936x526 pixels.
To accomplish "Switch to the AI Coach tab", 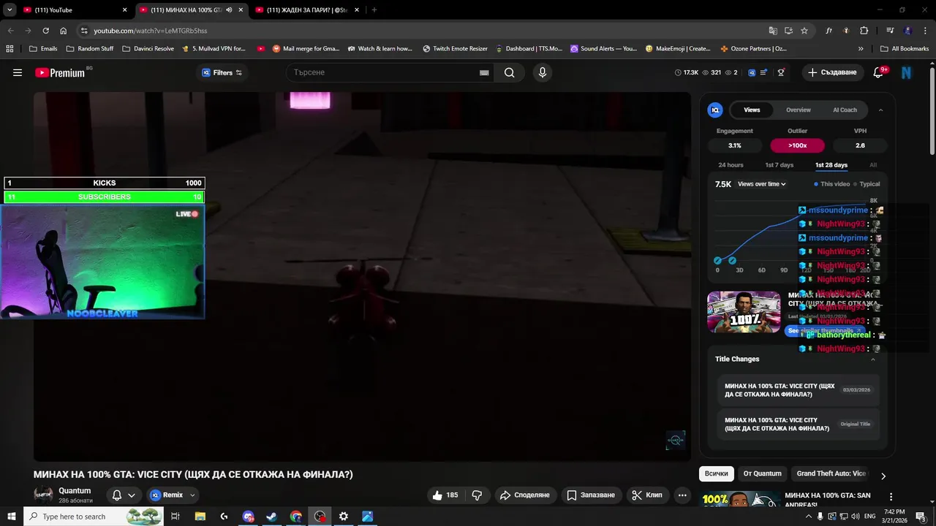I will pyautogui.click(x=845, y=110).
